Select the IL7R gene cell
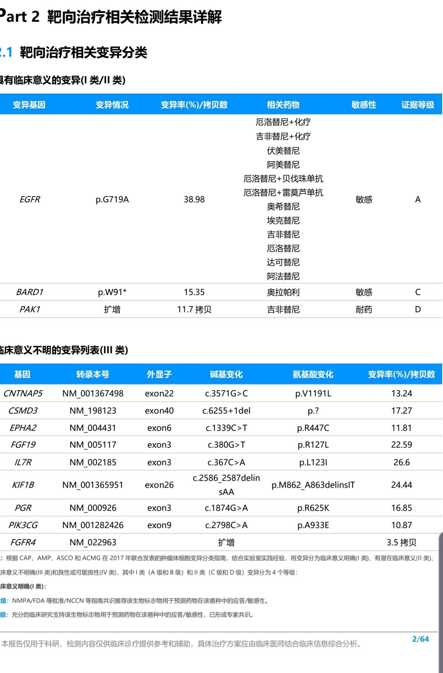Image resolution: width=443 pixels, height=673 pixels. (x=23, y=462)
